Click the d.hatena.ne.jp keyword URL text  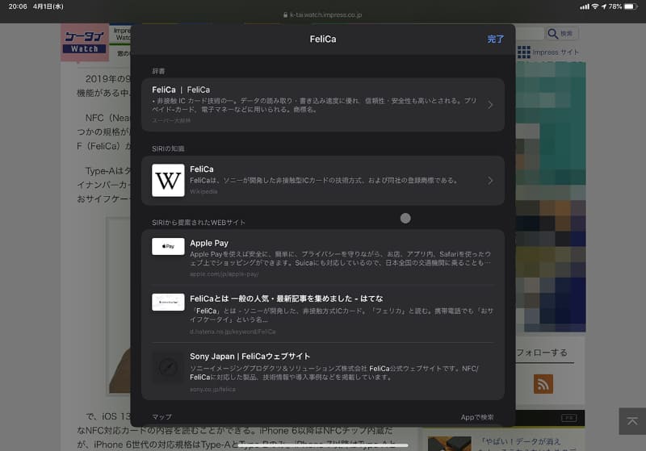tap(233, 332)
